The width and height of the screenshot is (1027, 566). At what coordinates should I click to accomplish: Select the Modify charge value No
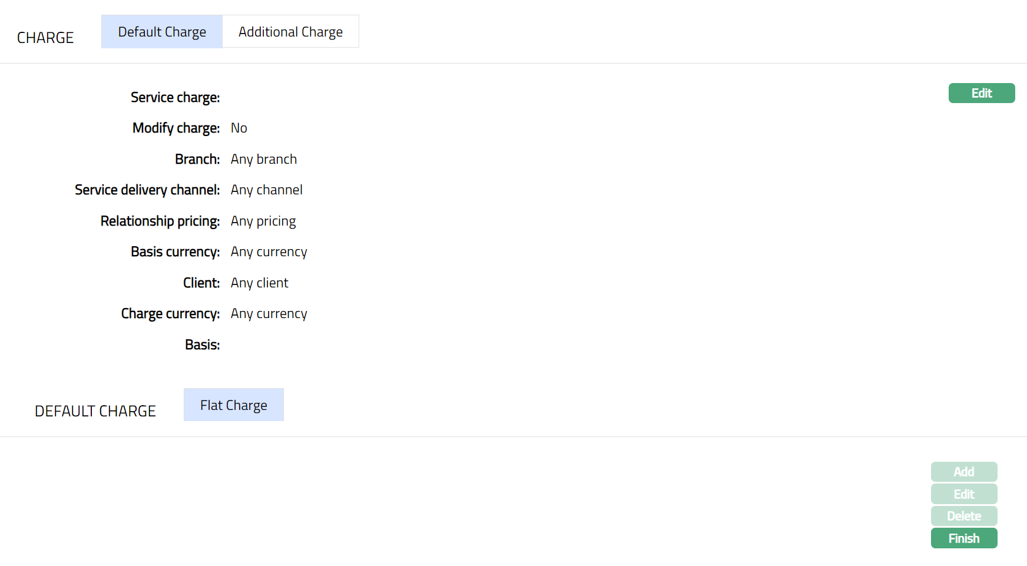pos(238,128)
